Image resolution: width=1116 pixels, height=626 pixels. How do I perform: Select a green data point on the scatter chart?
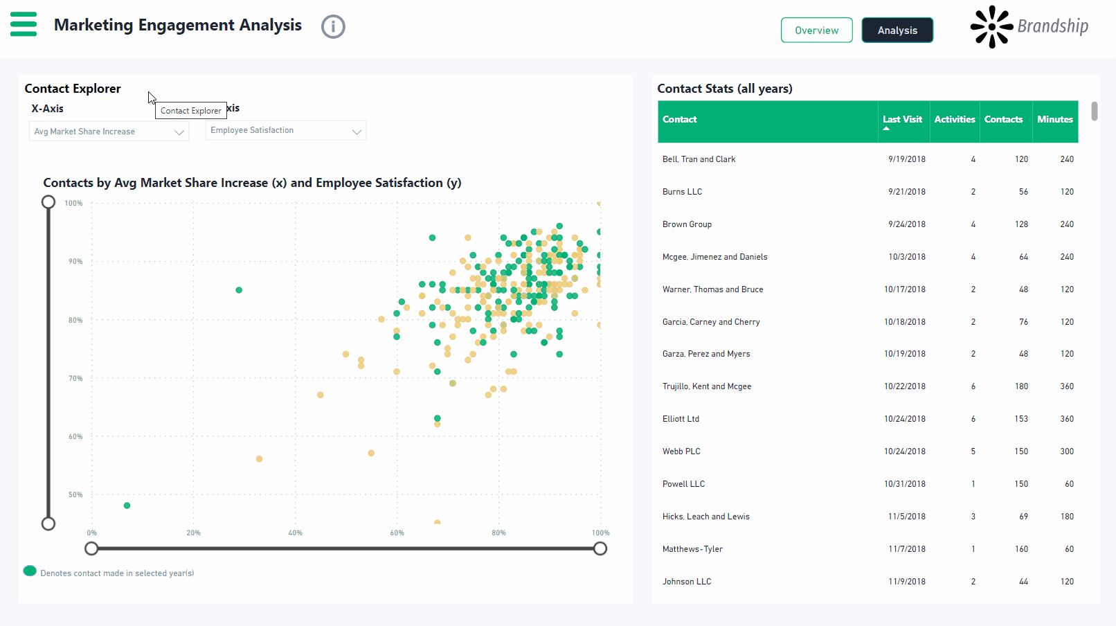click(x=239, y=289)
